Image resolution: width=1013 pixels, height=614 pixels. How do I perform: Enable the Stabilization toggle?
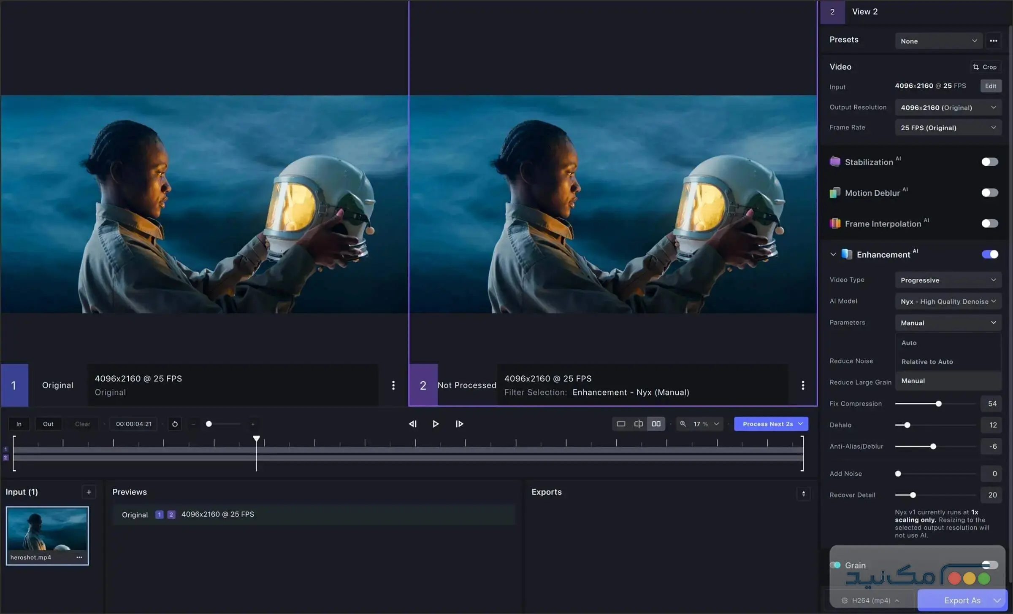(x=989, y=162)
